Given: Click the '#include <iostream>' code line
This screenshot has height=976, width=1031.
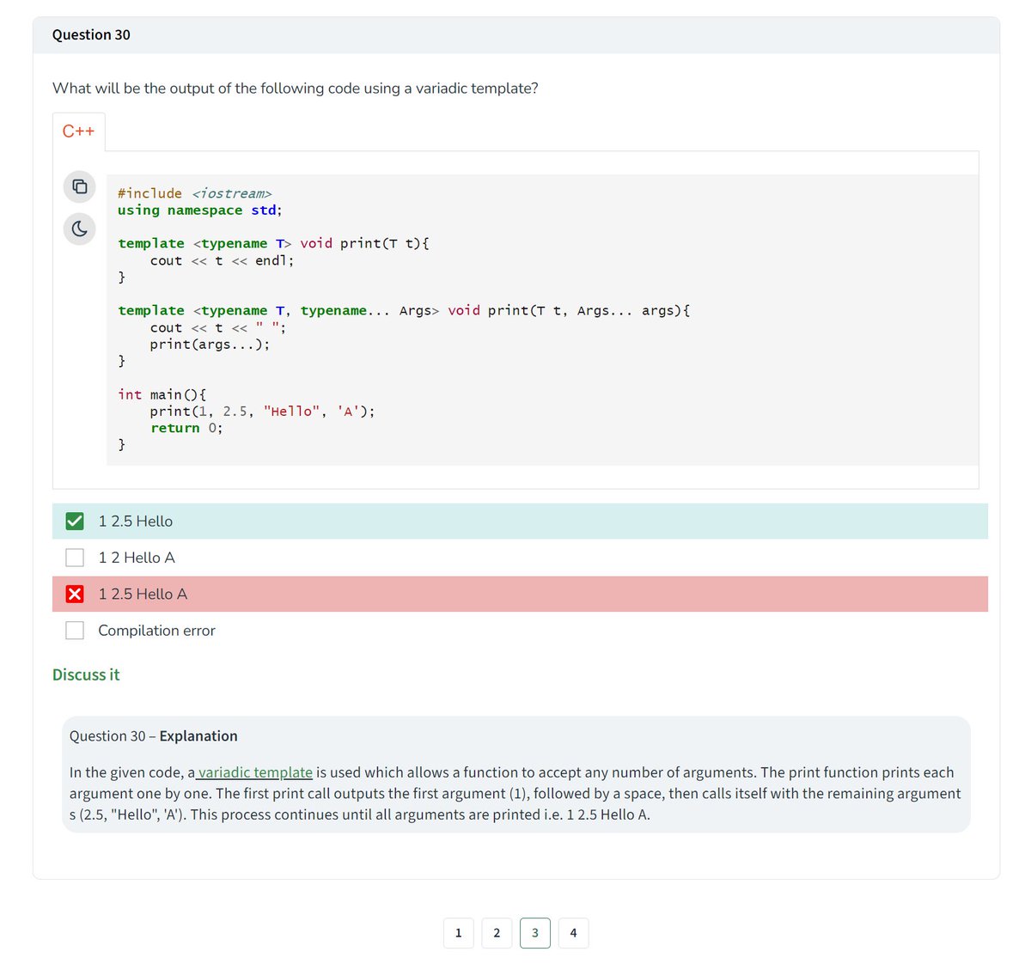Looking at the screenshot, I should click(195, 193).
